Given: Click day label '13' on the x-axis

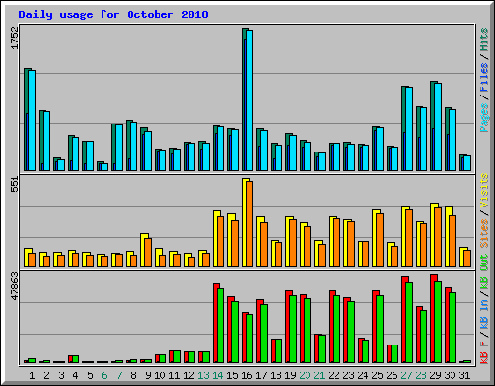Looking at the screenshot, I should pos(203,375).
